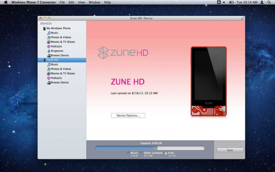This screenshot has width=275, height=172.
Task: Enter full screen with the window corner icon
Action: 243,18
